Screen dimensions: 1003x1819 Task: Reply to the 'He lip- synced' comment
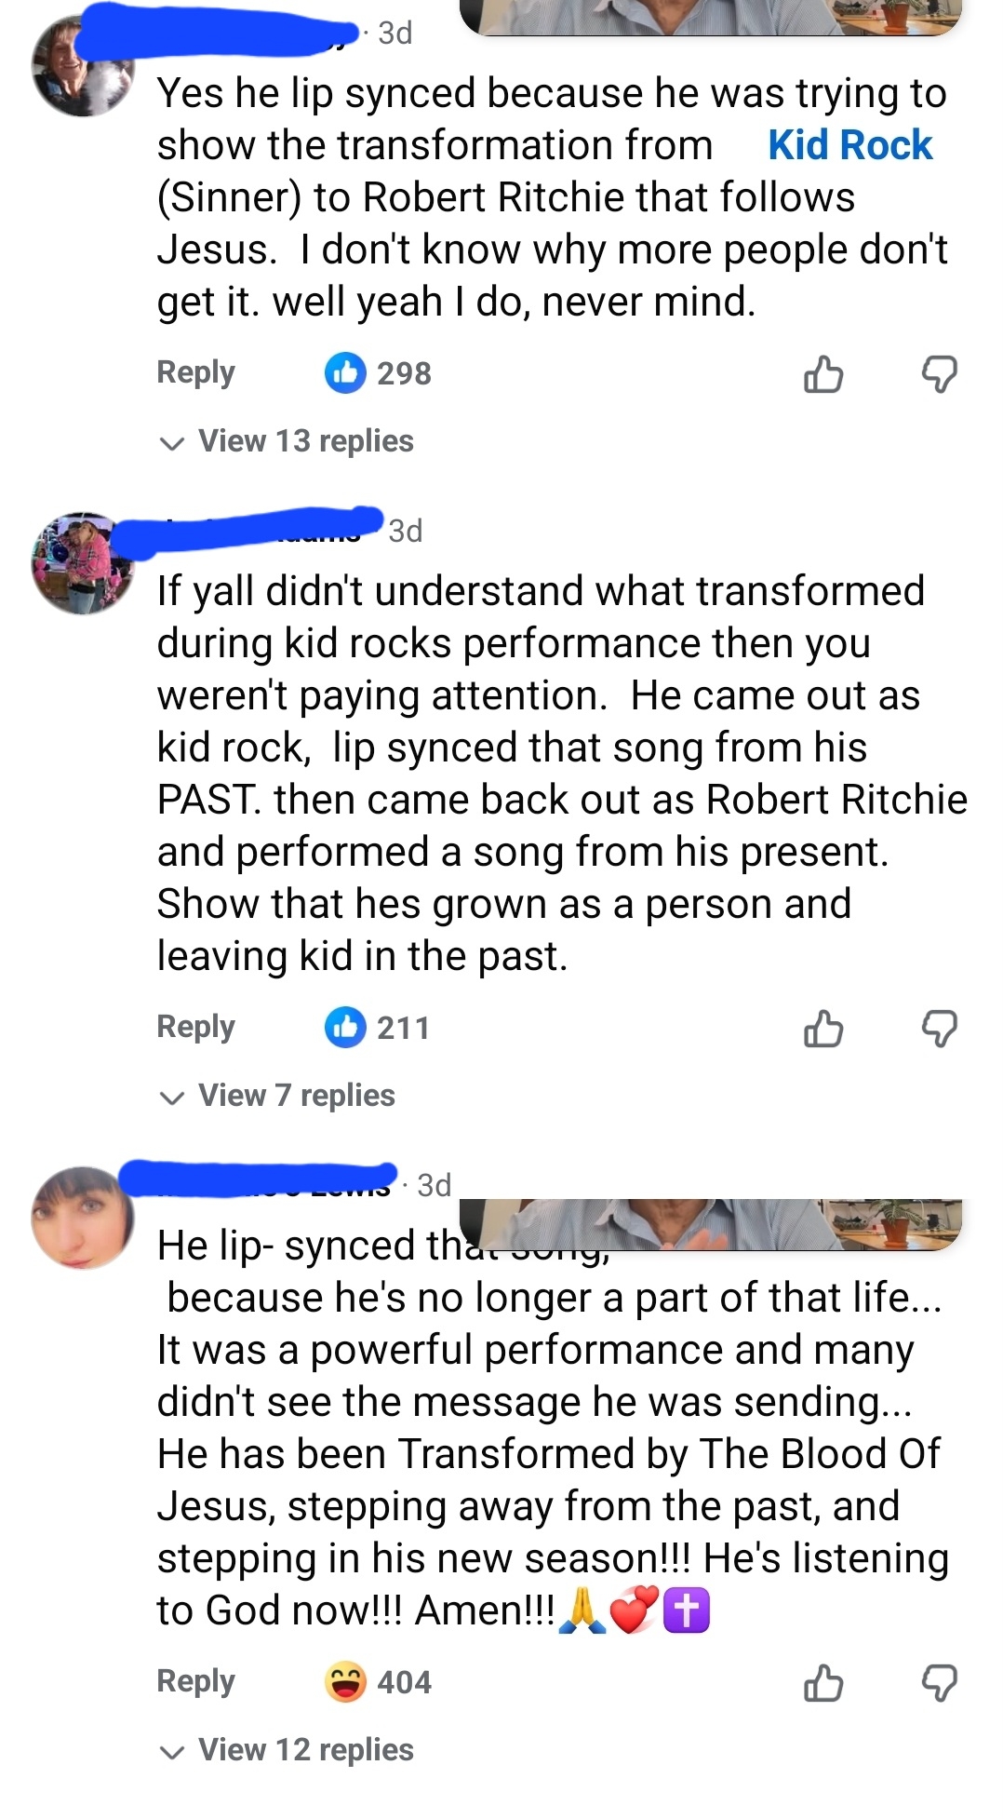[x=196, y=1681]
